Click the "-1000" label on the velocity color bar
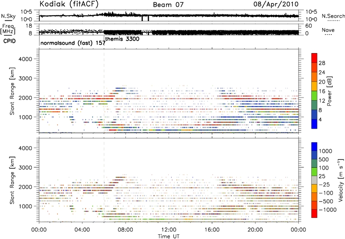345x239 pixels. (327, 210)
